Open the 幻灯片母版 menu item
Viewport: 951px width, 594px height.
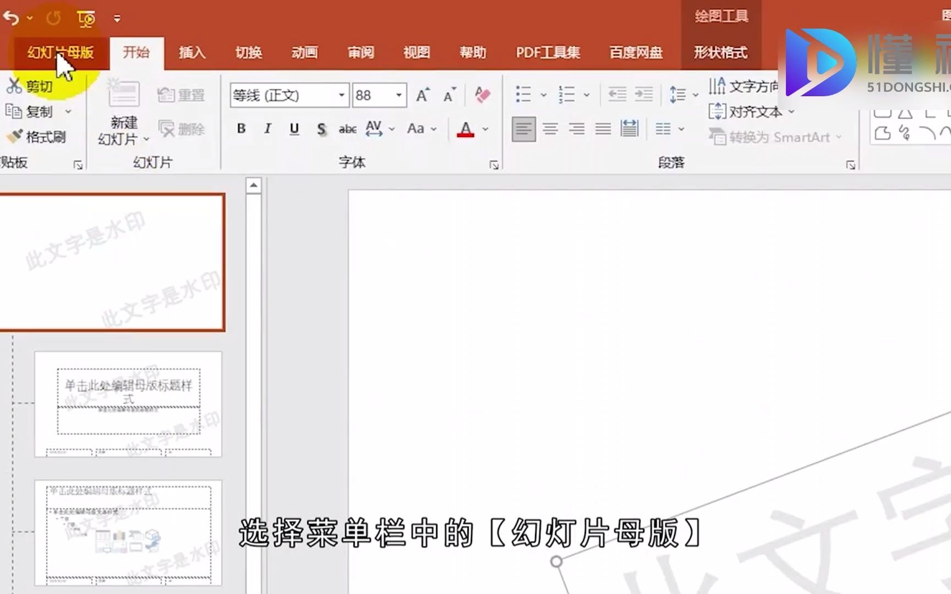point(59,53)
